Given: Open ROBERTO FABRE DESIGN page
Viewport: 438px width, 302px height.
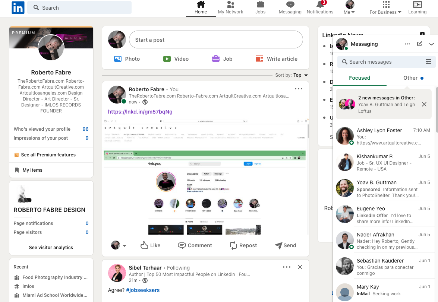Looking at the screenshot, I should [50, 210].
